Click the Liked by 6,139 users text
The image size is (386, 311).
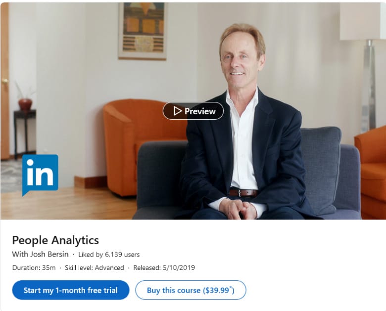click(x=109, y=255)
